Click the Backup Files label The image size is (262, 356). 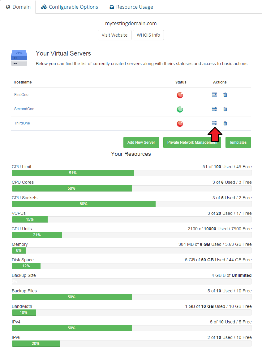(24, 291)
